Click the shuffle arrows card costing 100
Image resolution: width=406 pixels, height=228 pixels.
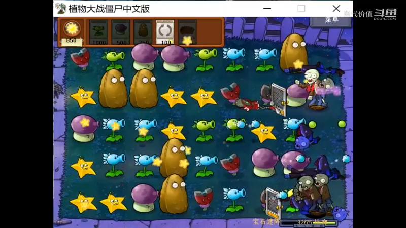(x=165, y=32)
